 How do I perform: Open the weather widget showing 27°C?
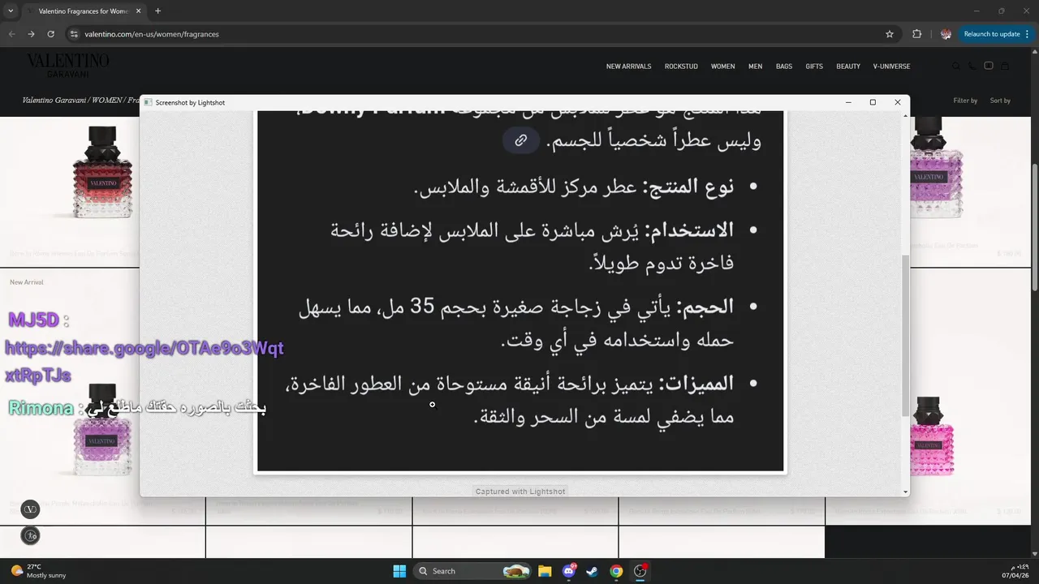pyautogui.click(x=39, y=571)
